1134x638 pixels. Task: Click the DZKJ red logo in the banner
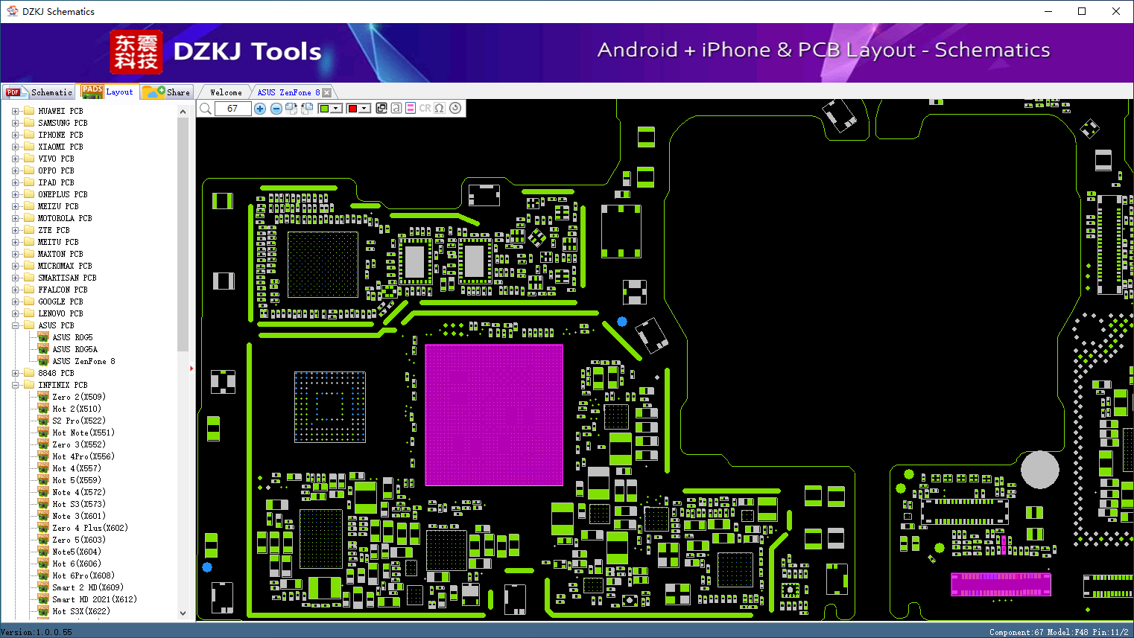click(136, 52)
